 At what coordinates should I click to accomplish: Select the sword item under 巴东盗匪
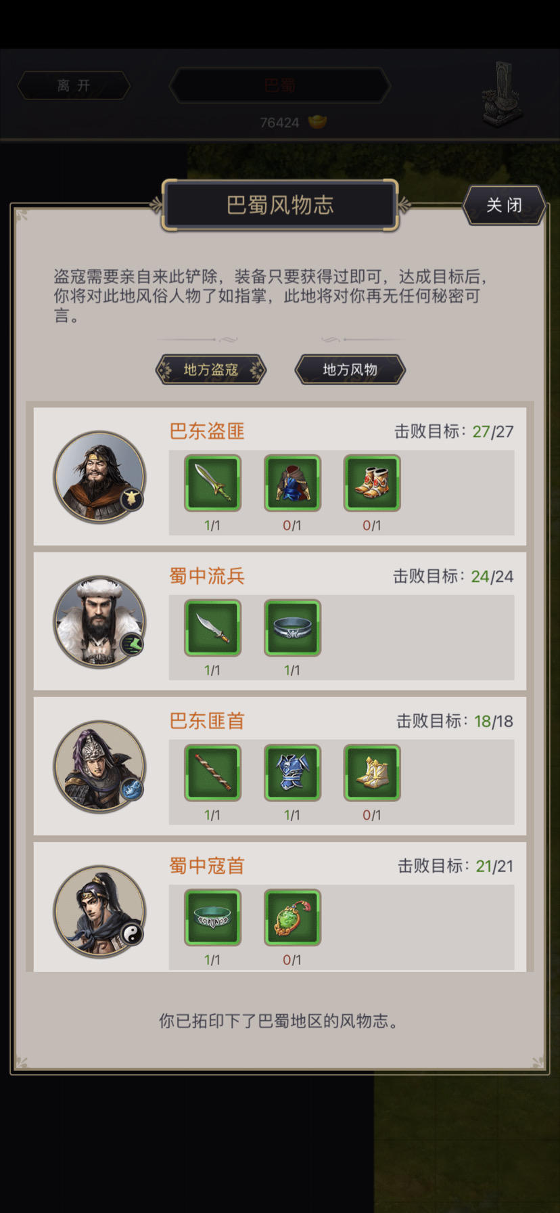point(212,483)
